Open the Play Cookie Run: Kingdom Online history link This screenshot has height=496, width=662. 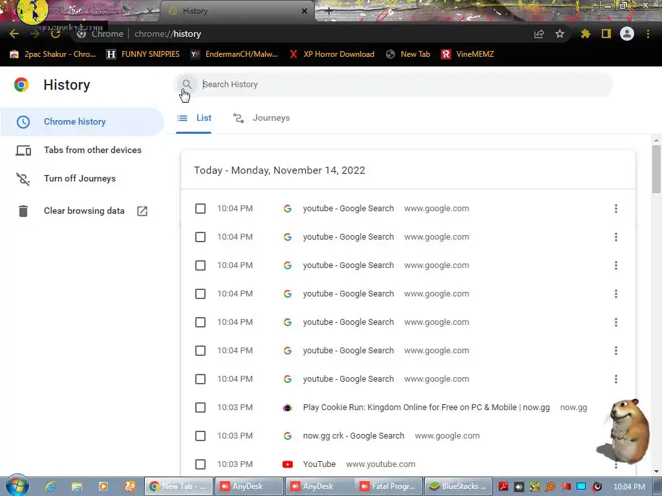tap(427, 408)
